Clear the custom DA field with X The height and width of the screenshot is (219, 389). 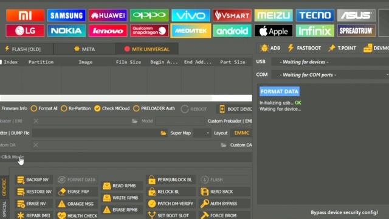(36, 145)
